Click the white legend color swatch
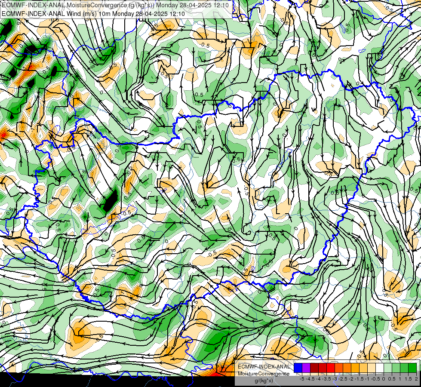The width and height of the screenshot is (421, 387). (379, 368)
